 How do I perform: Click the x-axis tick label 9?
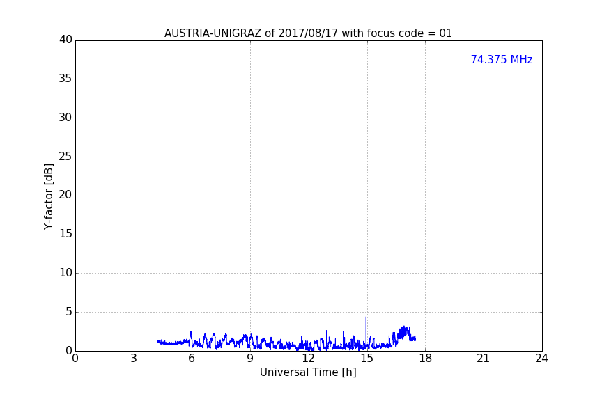pyautogui.click(x=250, y=359)
